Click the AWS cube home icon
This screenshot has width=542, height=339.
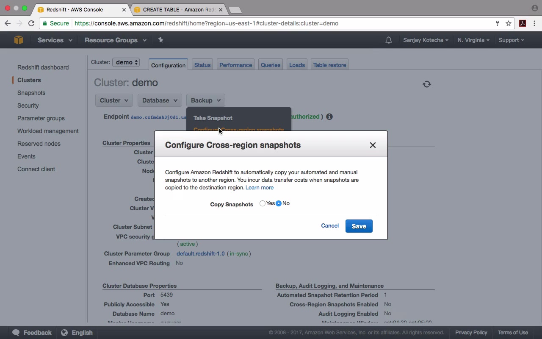[18, 40]
